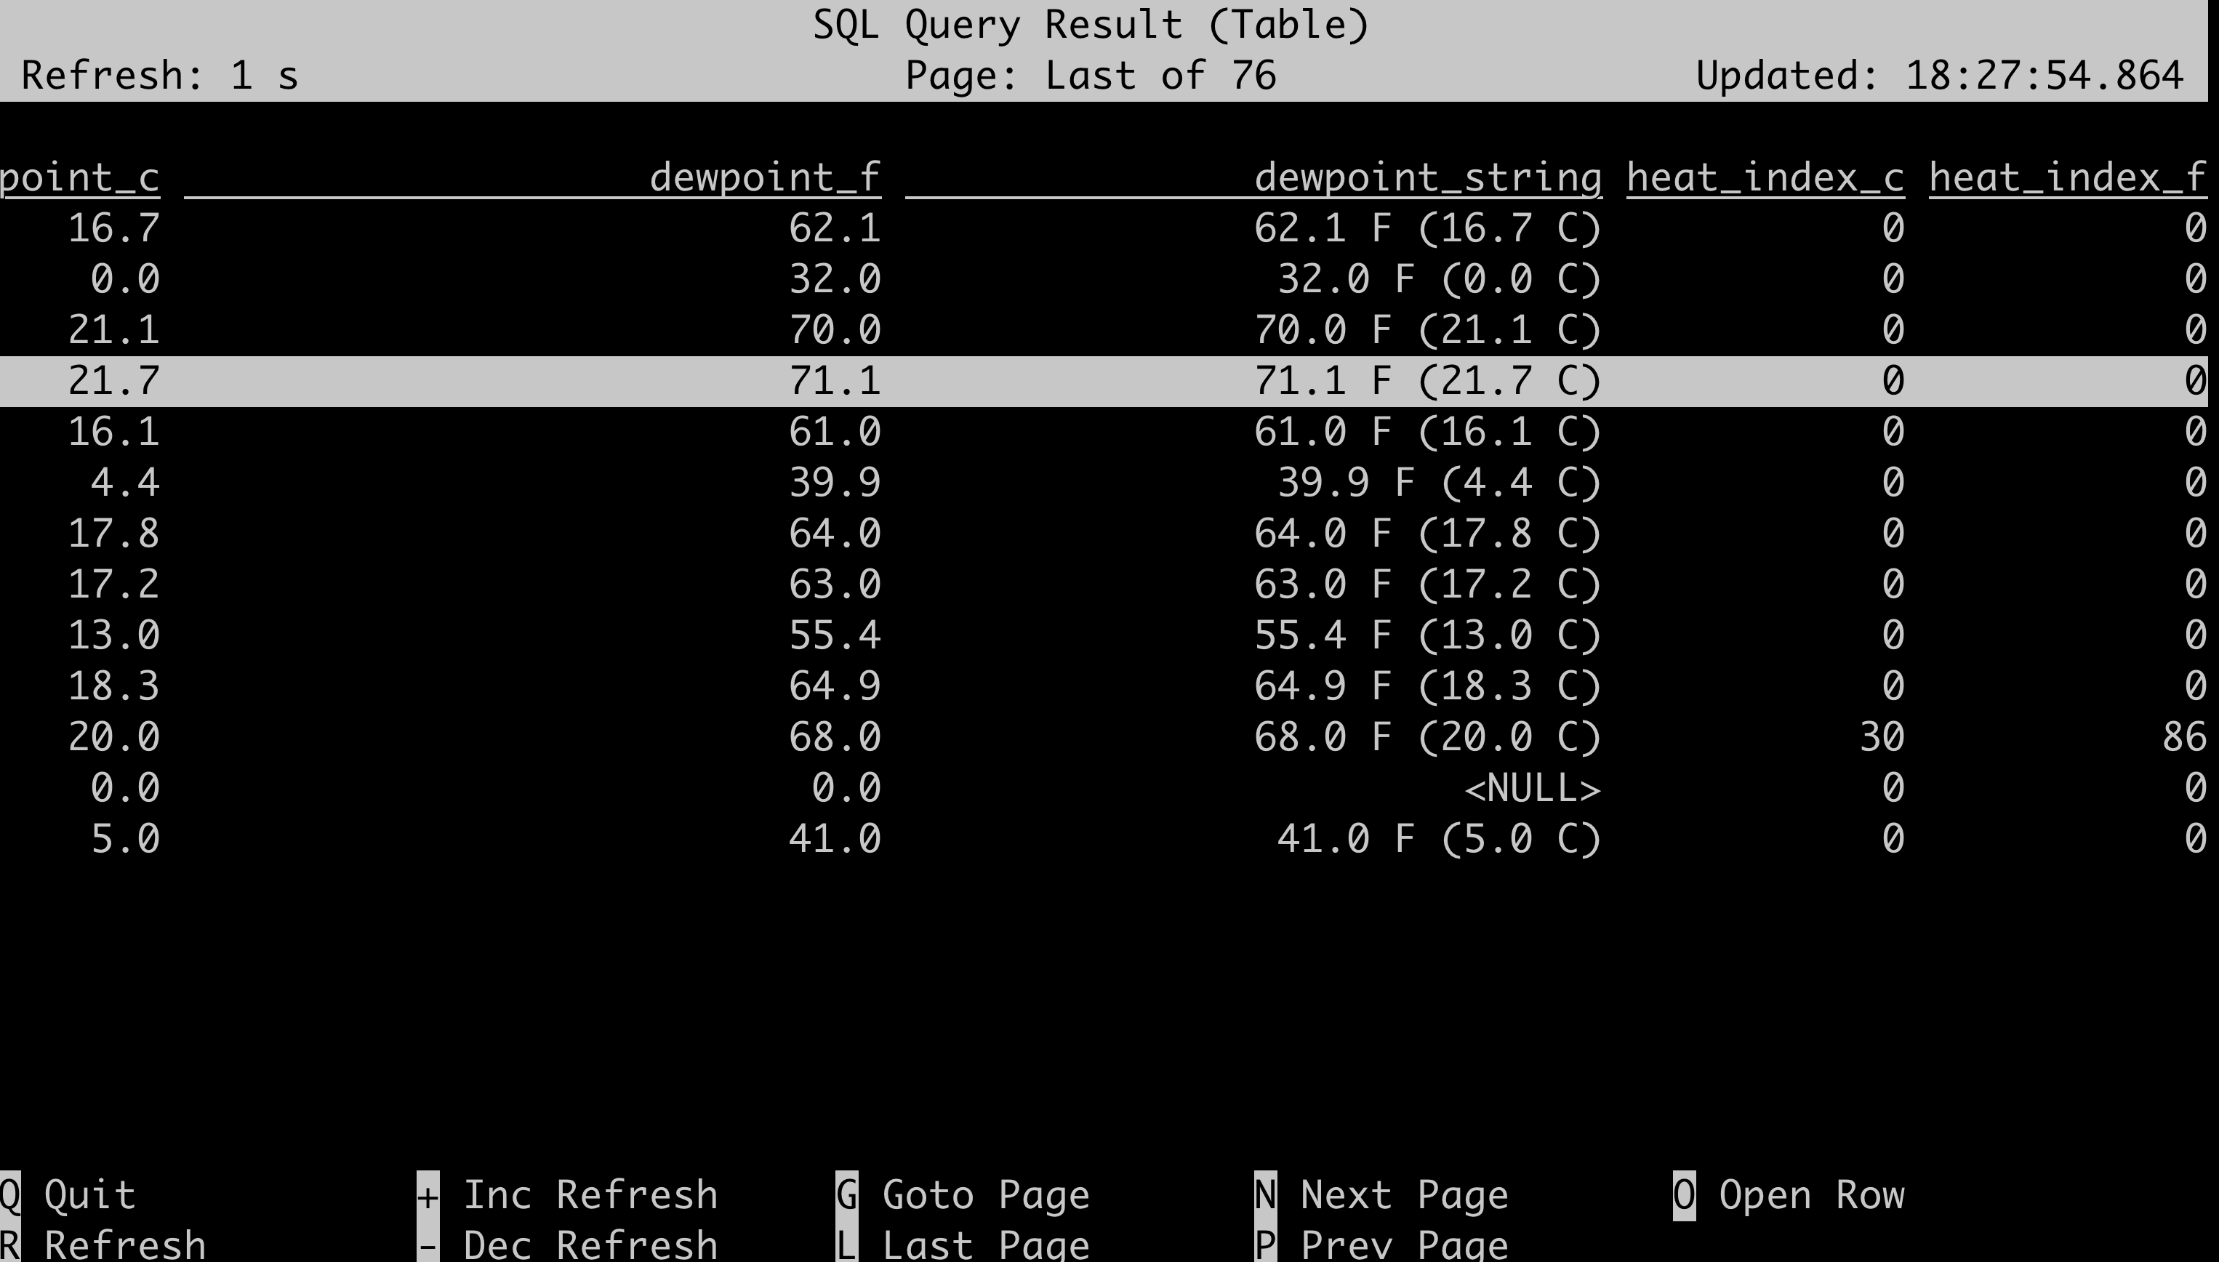Click the 'Refresh: 1 s' status text
The image size is (2219, 1262).
(159, 76)
